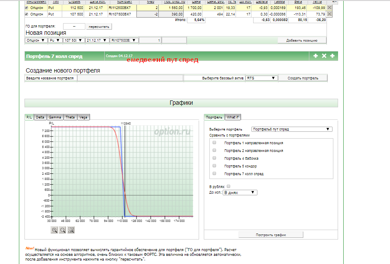Click rightmost plus icon on Портфель 7 header
This screenshot has height=264, width=390.
[x=332, y=56]
